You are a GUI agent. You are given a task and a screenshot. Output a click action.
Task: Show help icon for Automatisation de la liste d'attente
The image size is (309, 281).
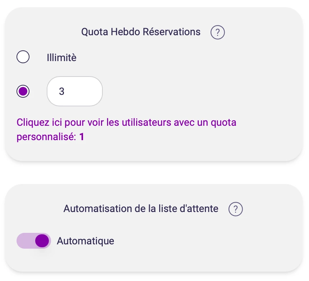tap(236, 209)
